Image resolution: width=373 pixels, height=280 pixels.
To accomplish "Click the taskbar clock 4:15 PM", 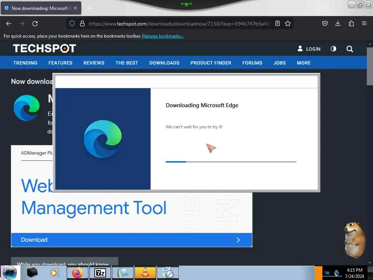I will (354, 270).
